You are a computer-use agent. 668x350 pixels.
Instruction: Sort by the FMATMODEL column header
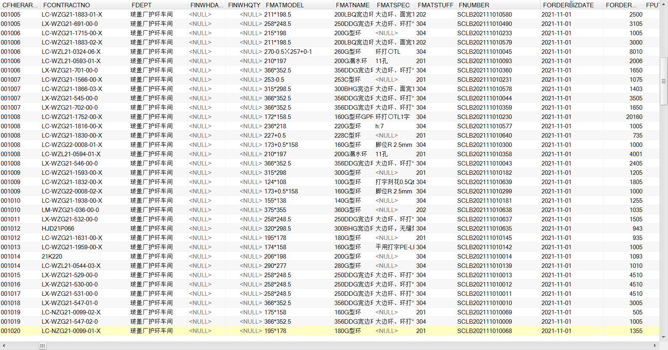coord(285,5)
